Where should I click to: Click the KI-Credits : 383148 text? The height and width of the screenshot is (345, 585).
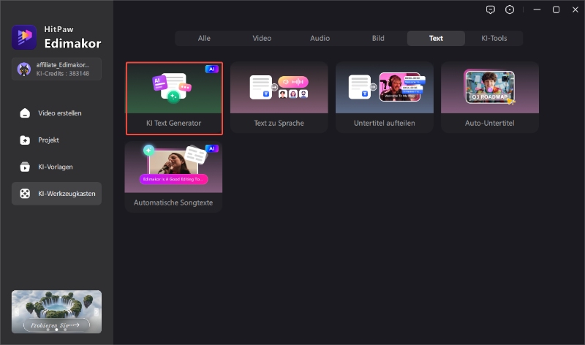point(63,74)
